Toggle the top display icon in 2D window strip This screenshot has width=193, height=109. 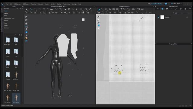click(99, 17)
